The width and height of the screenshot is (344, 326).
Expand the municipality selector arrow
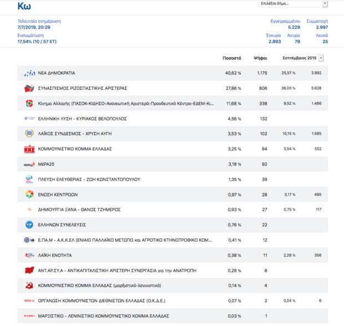(x=325, y=3)
